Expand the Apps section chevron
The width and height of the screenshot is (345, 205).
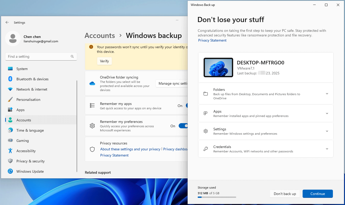327,113
